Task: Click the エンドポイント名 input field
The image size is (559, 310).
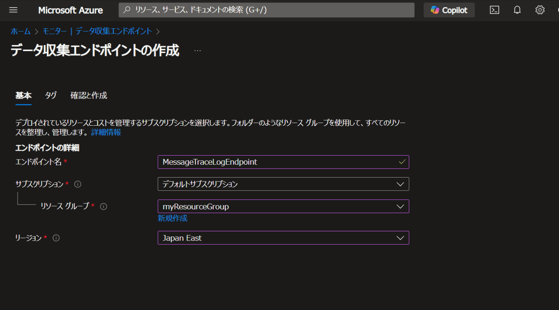Action: pyautogui.click(x=283, y=162)
